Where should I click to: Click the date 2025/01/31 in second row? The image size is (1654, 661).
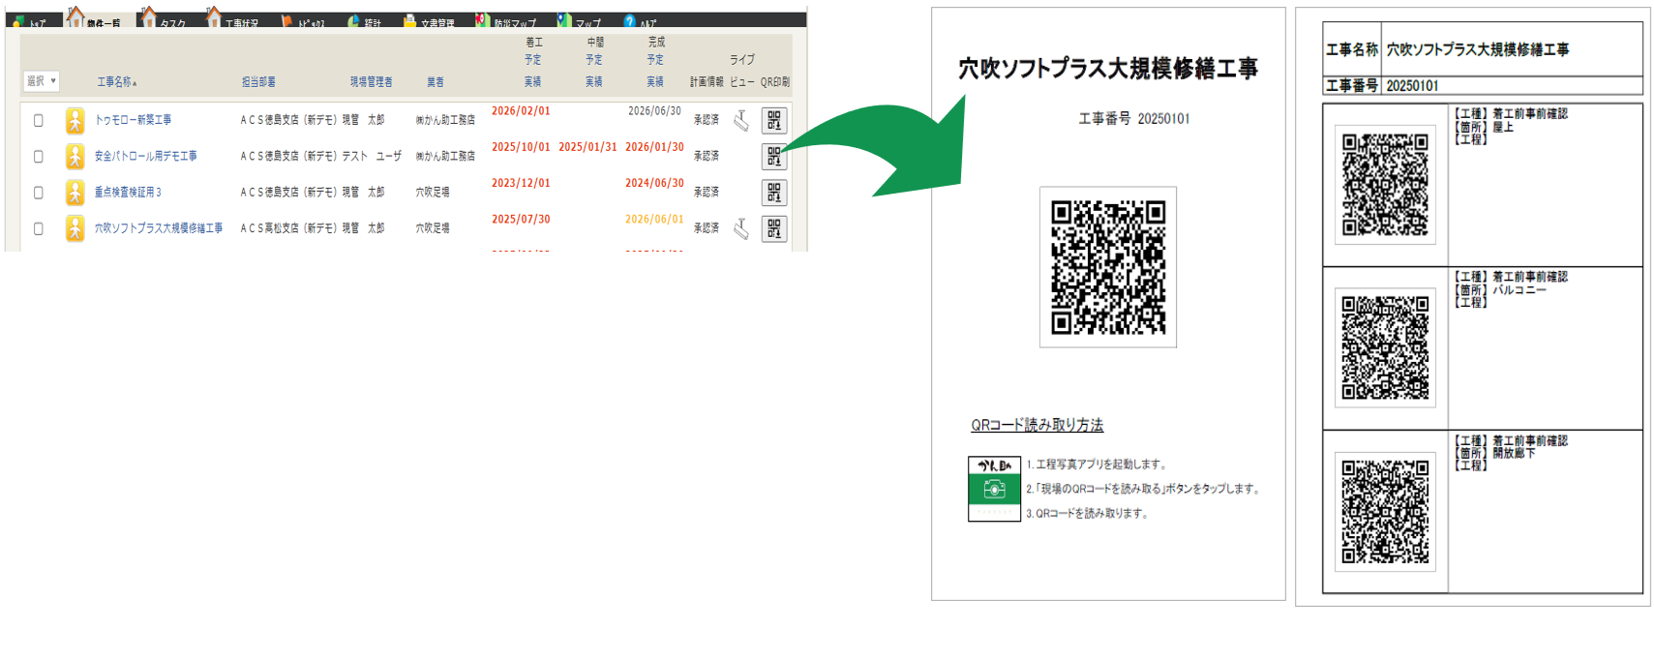(x=587, y=147)
